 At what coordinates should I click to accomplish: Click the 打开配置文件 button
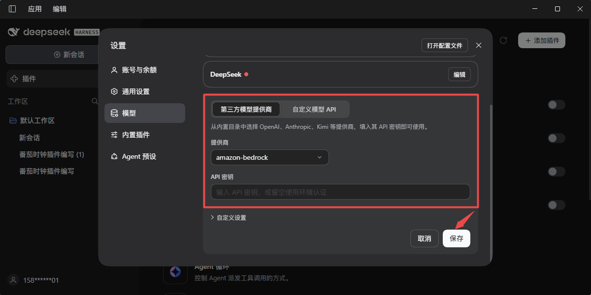coord(445,45)
